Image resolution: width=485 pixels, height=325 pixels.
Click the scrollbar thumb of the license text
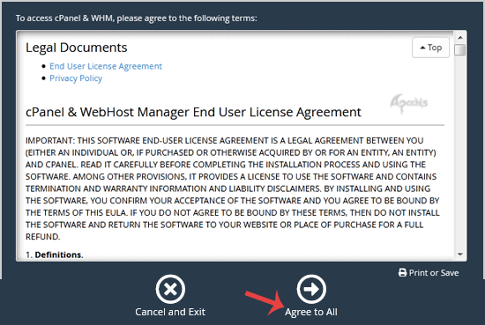point(460,49)
